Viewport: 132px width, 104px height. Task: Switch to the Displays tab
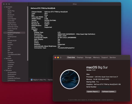(x=80, y=58)
